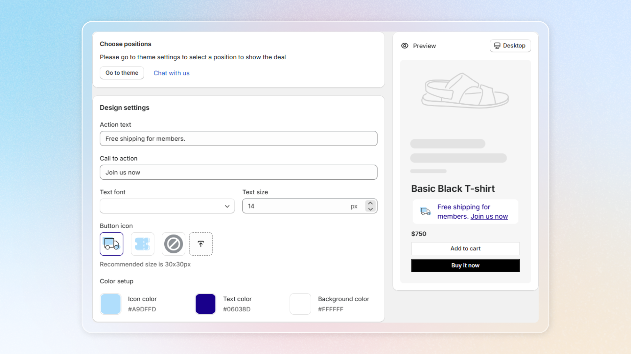
Task: Click into the Action text field
Action: pyautogui.click(x=238, y=139)
